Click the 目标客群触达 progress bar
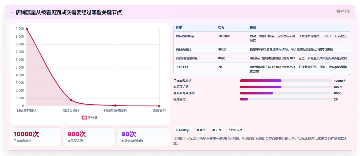This screenshot has height=156, width=360. pyautogui.click(x=286, y=81)
